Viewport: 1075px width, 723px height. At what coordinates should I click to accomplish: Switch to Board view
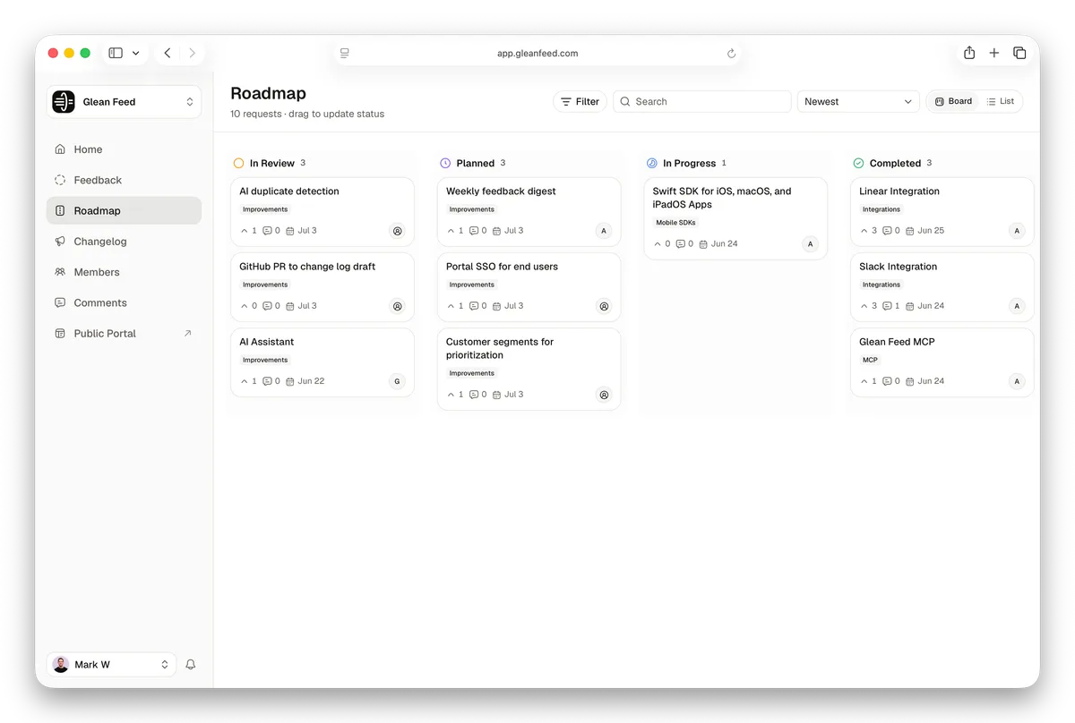point(953,102)
